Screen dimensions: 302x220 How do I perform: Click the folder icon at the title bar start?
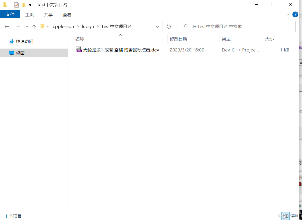(5, 5)
